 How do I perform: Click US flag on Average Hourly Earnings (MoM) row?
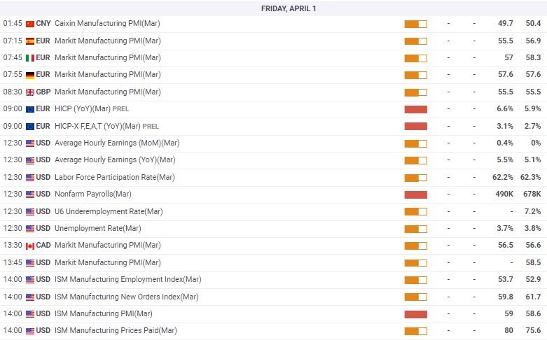click(x=30, y=143)
